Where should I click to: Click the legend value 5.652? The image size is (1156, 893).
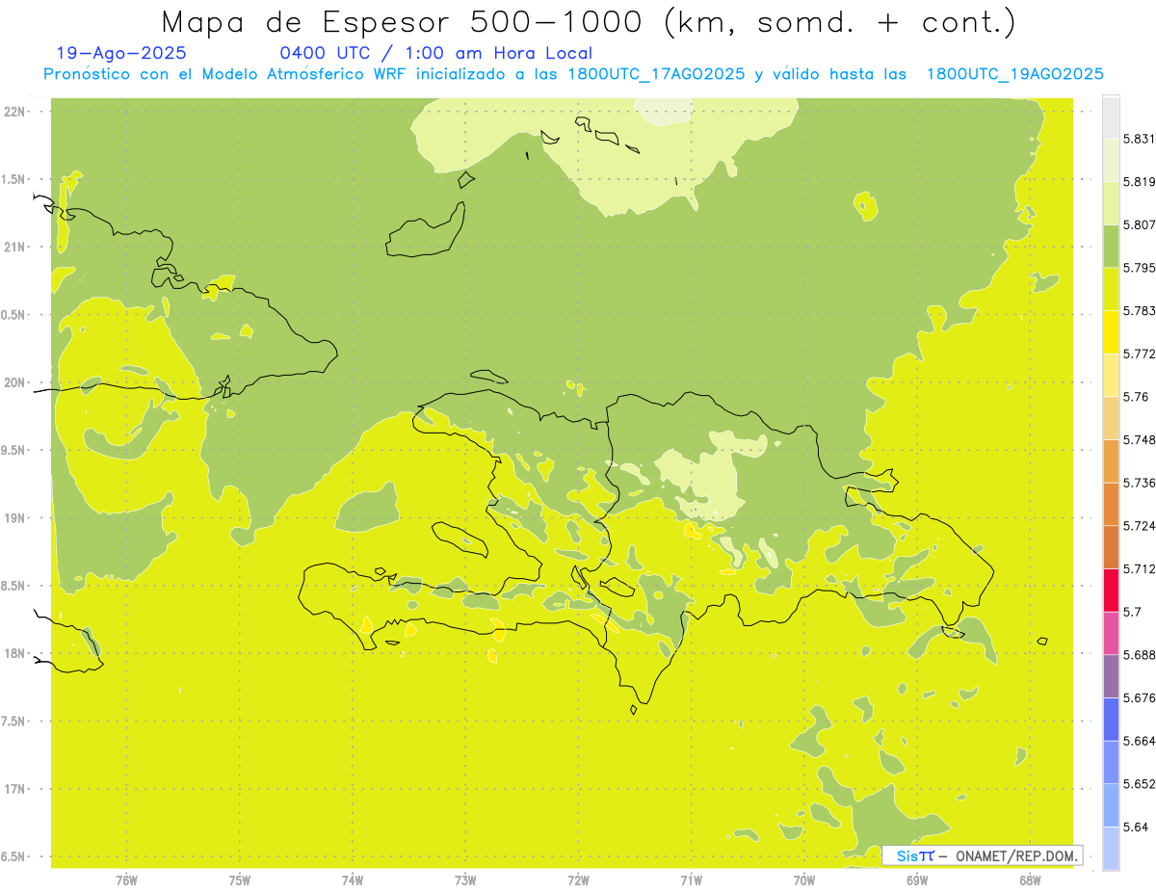coord(1138,784)
